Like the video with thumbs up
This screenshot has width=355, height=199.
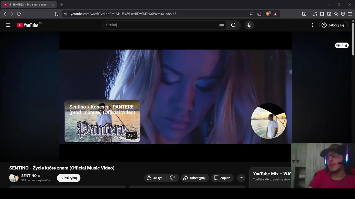[x=155, y=178]
